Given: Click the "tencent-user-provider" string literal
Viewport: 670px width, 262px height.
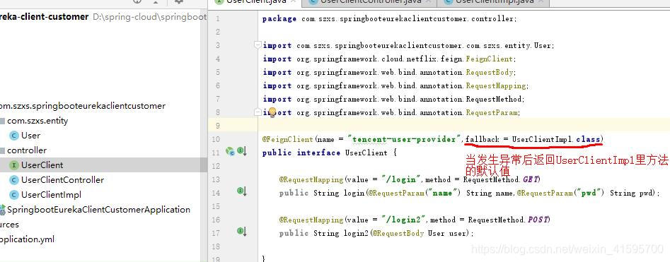Looking at the screenshot, I should 405,140.
